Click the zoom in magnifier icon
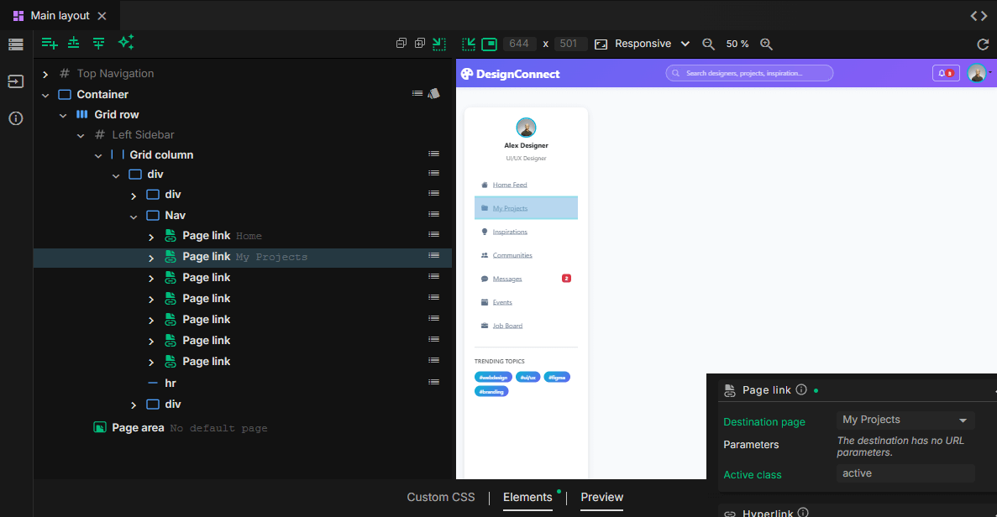This screenshot has height=517, width=997. click(x=766, y=44)
